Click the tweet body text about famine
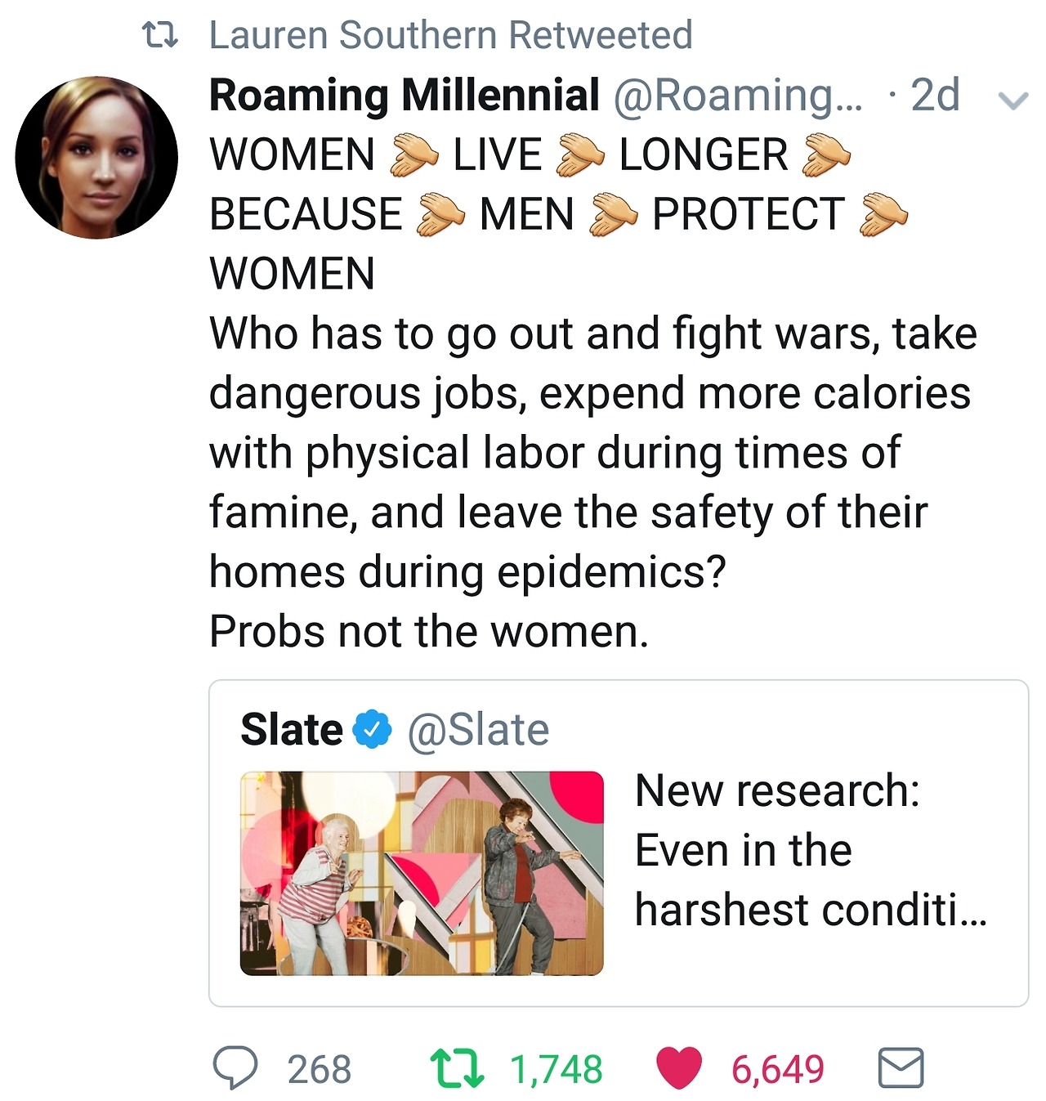Screen dimensions: 1046x1101 593,482
